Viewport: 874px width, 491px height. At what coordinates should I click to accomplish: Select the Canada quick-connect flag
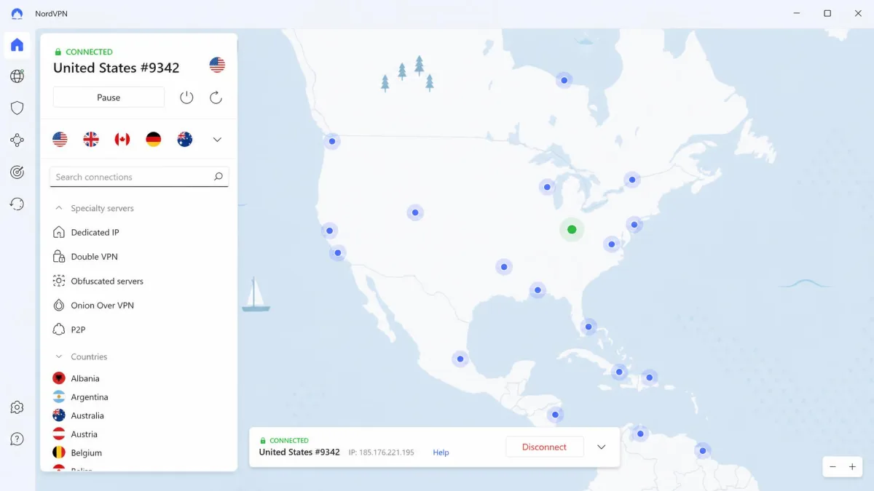pyautogui.click(x=122, y=140)
